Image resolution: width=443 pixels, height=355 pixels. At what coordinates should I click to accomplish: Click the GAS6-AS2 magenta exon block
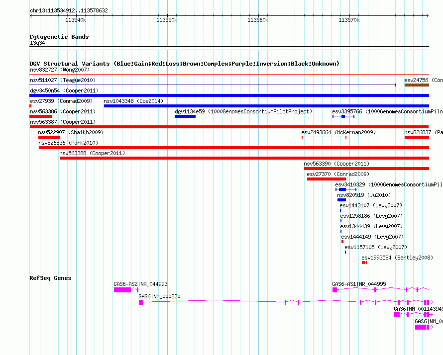pyautogui.click(x=122, y=290)
